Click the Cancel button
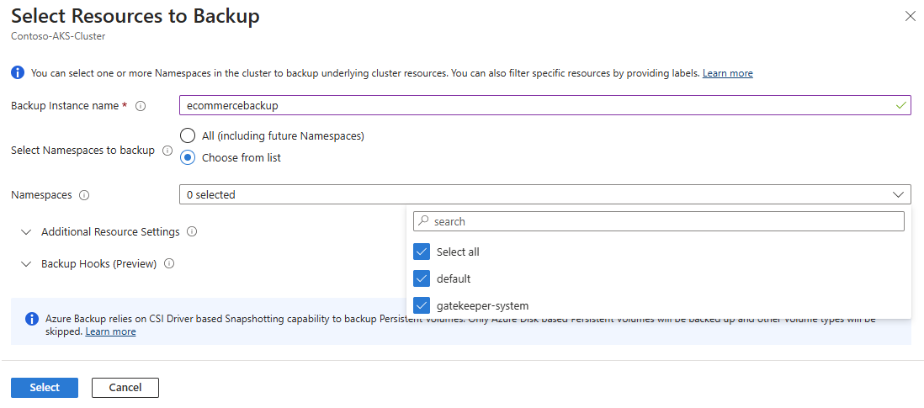 [125, 388]
